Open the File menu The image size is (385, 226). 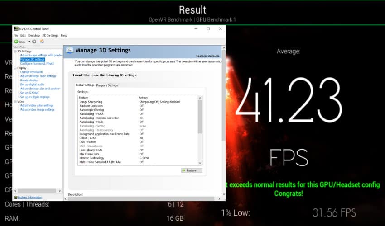click(16, 35)
